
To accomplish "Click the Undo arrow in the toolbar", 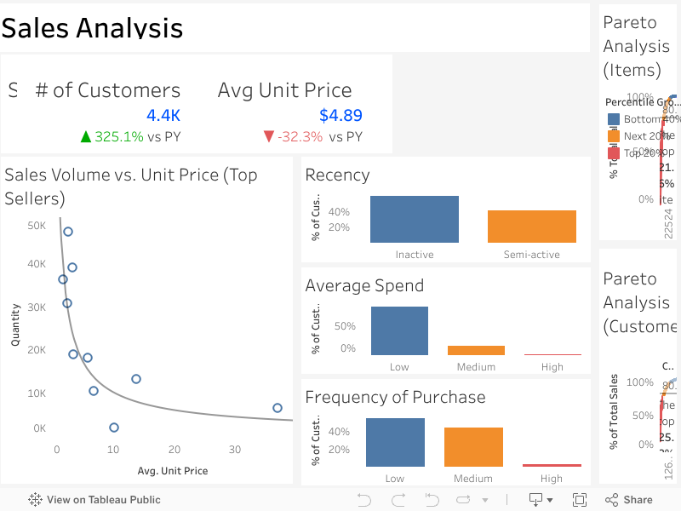I will coord(364,500).
